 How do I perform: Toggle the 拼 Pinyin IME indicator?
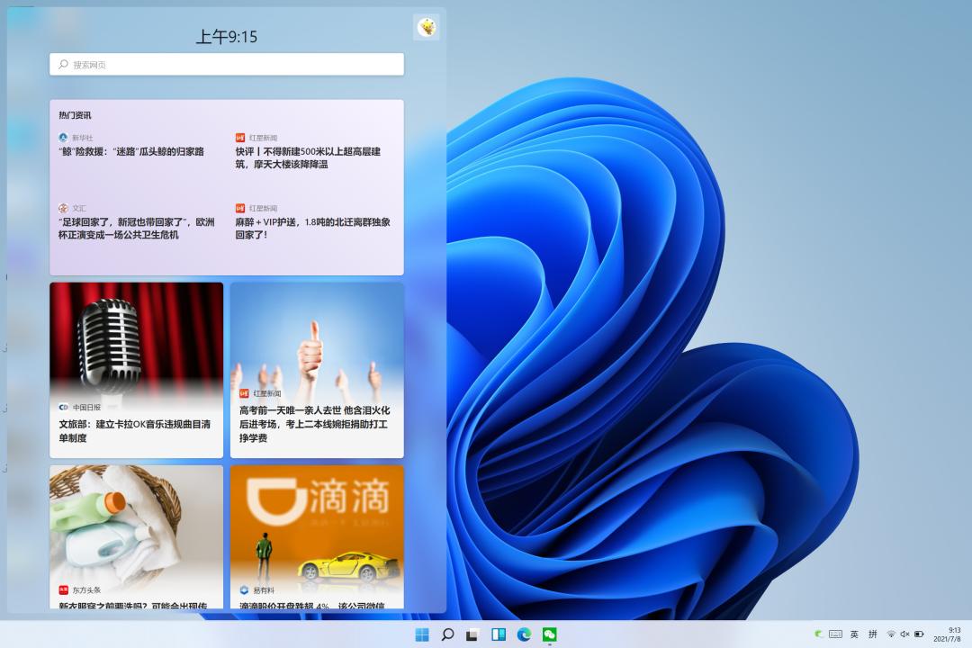tap(872, 634)
